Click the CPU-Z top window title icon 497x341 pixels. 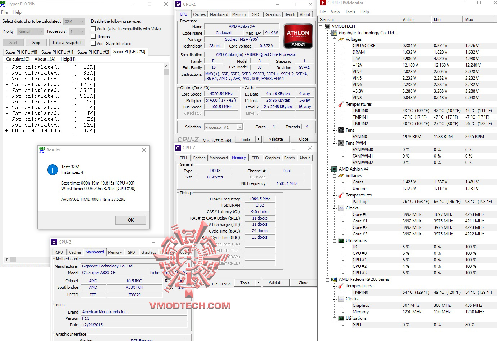[178, 4]
